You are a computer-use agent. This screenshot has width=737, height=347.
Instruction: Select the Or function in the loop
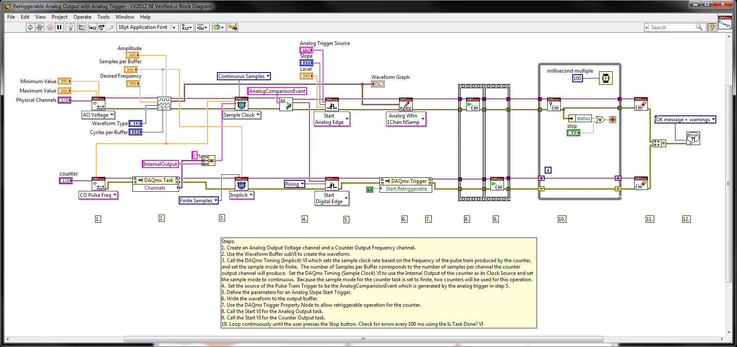pyautogui.click(x=600, y=120)
